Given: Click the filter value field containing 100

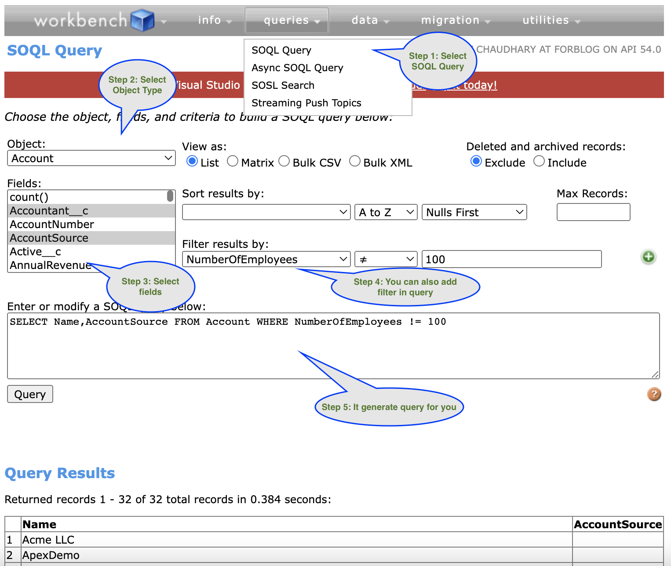Looking at the screenshot, I should point(512,259).
